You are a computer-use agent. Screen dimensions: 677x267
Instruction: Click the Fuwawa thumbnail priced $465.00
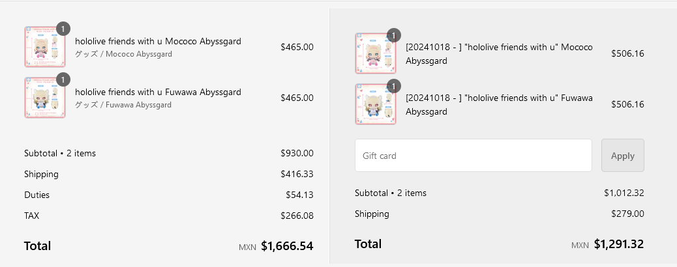44,98
